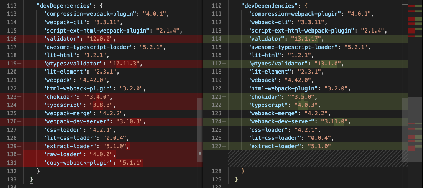Viewport: 423px width, 188px height.
Task: Click "lit-element" key in the left pane
Action: point(65,72)
